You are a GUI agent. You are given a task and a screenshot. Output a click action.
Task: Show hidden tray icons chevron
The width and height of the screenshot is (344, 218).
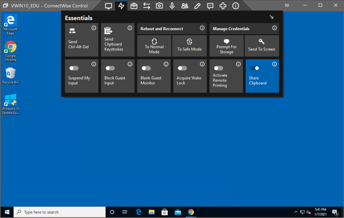[296, 212]
